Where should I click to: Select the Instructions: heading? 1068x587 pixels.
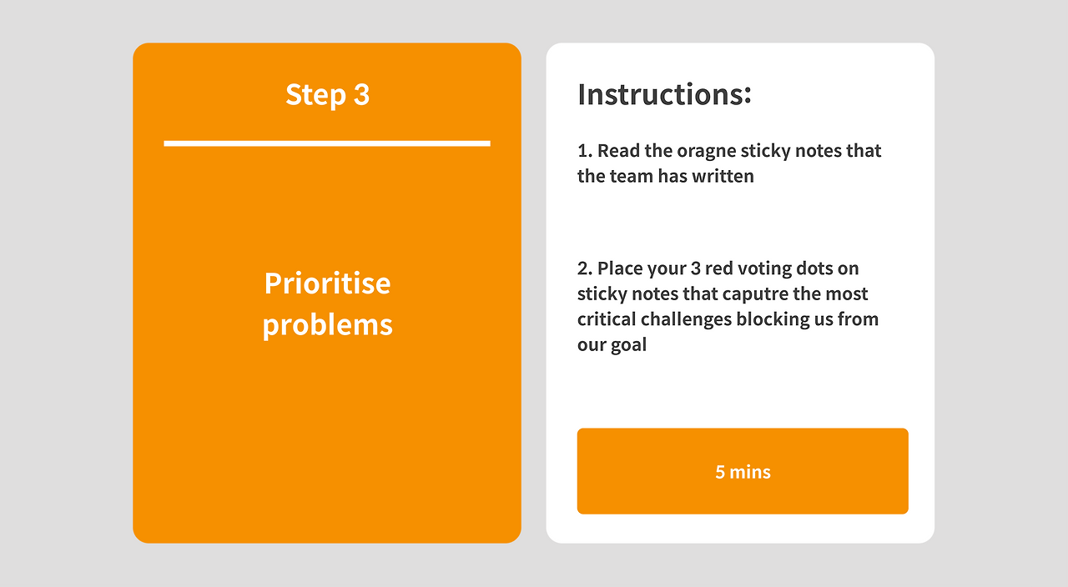click(x=664, y=93)
